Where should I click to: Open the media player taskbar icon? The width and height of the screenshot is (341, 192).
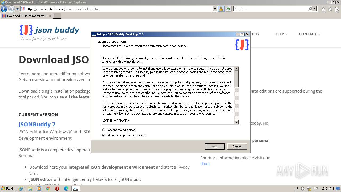coord(39,189)
